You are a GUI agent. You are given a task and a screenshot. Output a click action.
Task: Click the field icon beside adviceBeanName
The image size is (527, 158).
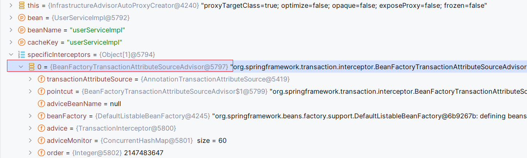(x=41, y=104)
